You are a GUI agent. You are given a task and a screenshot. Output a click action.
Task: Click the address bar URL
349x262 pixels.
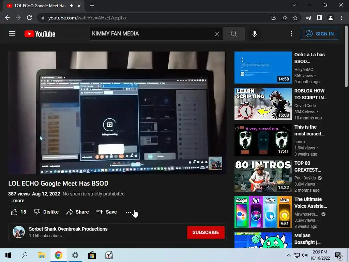(x=87, y=18)
